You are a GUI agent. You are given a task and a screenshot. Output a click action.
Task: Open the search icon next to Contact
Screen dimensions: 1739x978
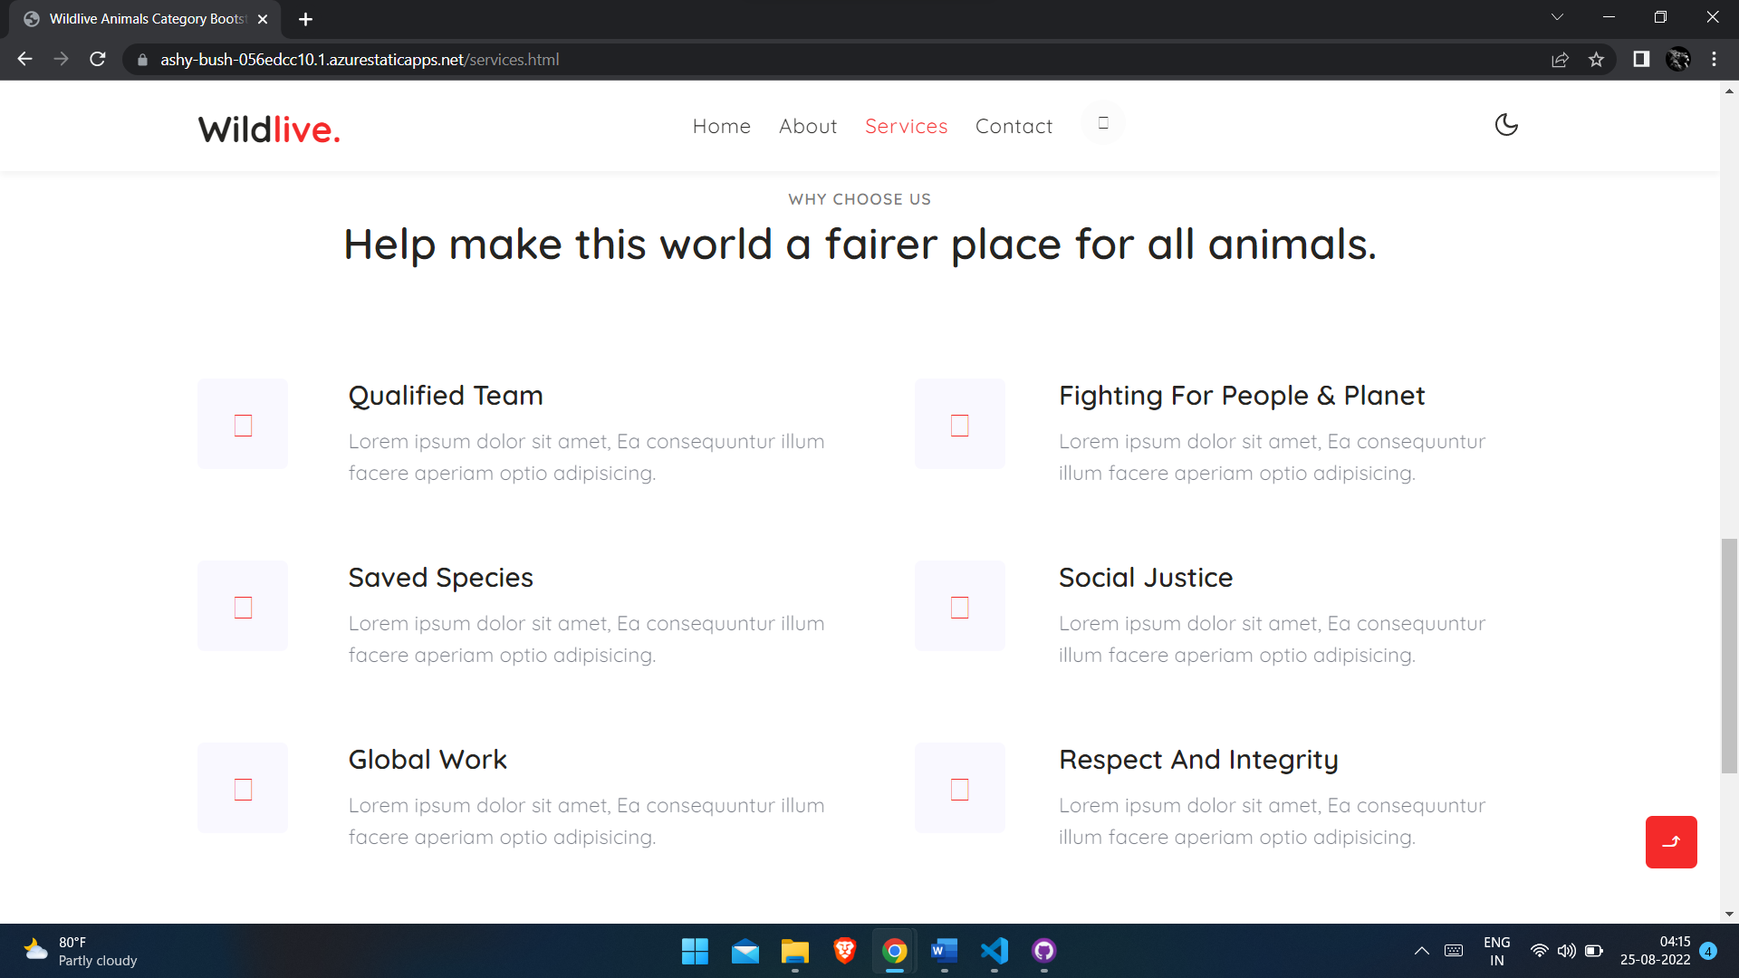[1103, 123]
